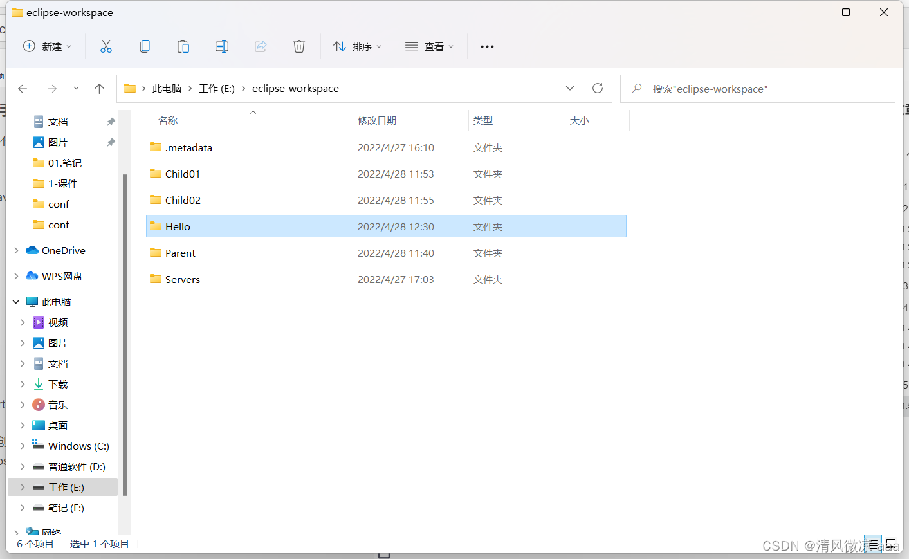Unpin 文档 using its pin icon

[111, 122]
